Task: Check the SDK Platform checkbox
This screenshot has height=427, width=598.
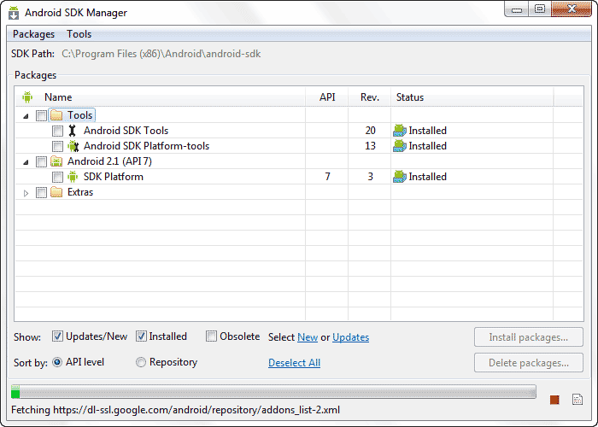Action: (57, 177)
